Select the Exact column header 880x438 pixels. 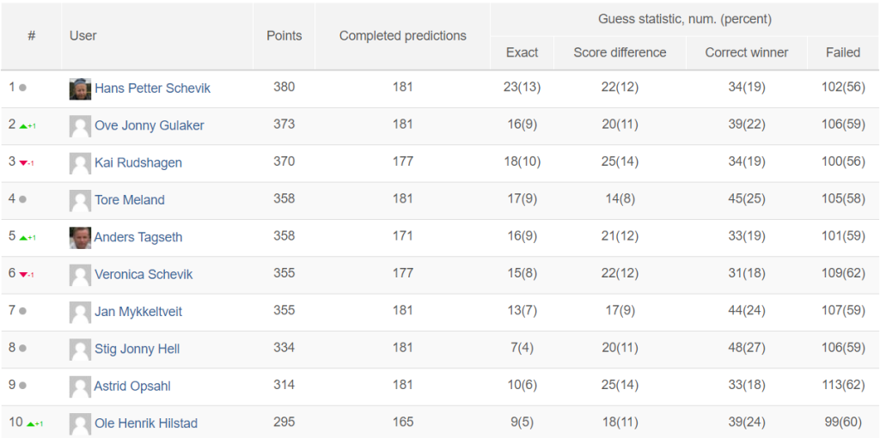click(x=522, y=52)
